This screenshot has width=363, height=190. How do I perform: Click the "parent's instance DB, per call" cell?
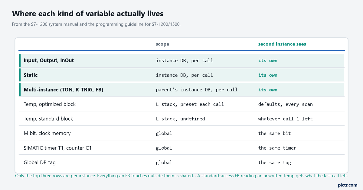(x=197, y=90)
